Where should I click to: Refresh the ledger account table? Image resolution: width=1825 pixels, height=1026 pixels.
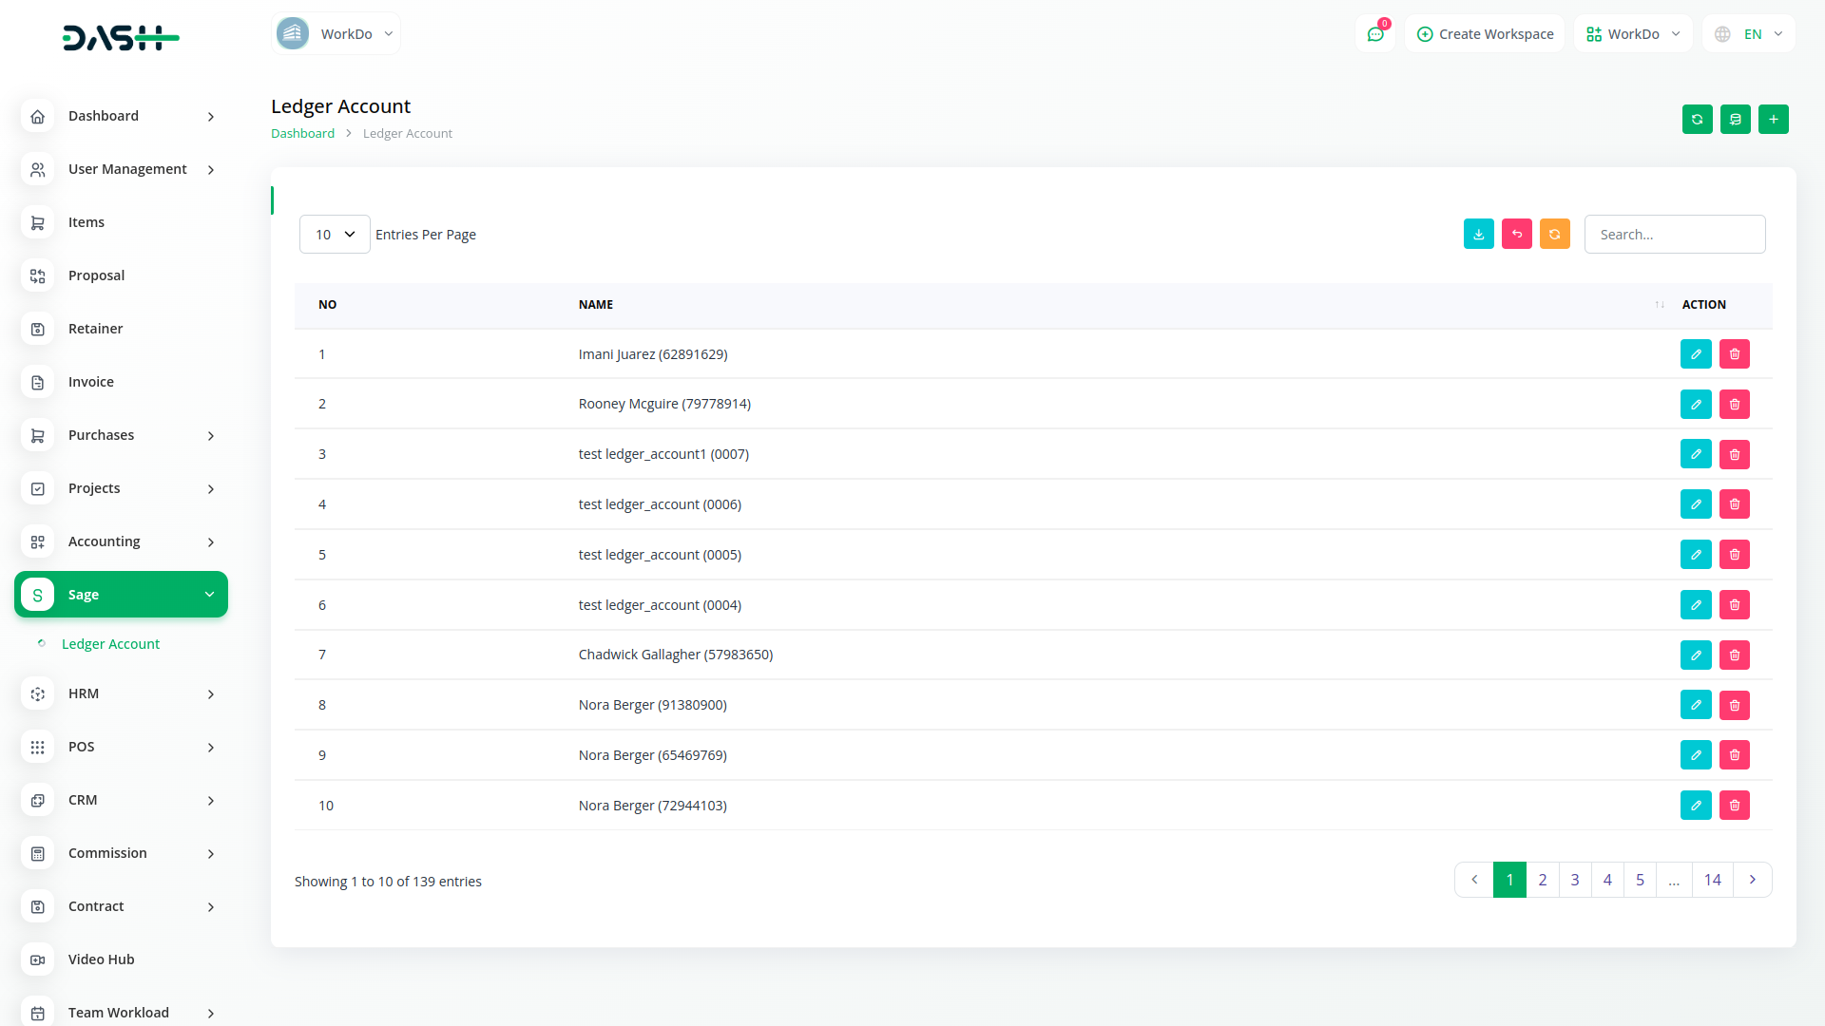1554,234
